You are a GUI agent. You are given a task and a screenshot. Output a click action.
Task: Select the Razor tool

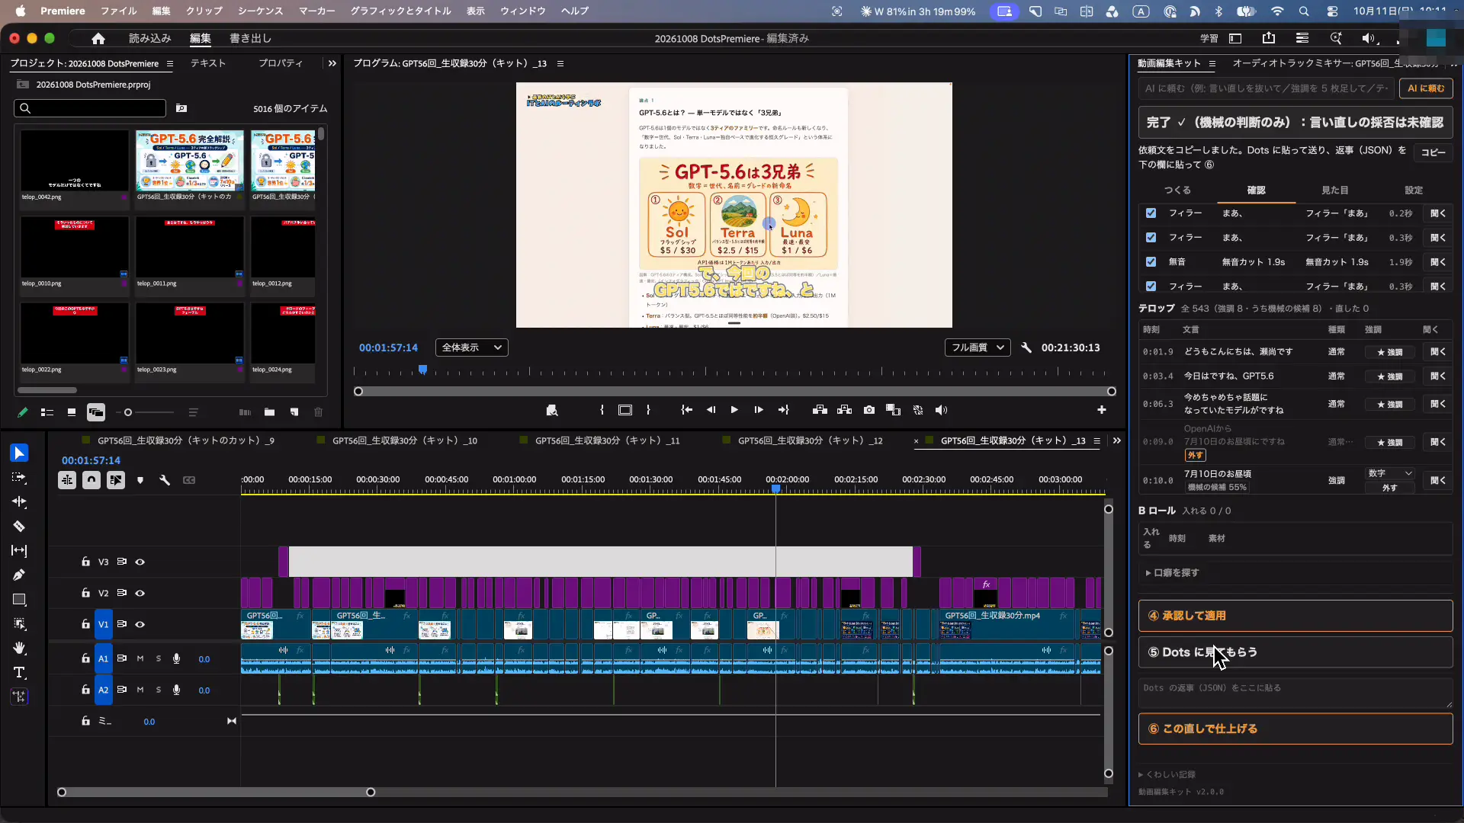[19, 527]
